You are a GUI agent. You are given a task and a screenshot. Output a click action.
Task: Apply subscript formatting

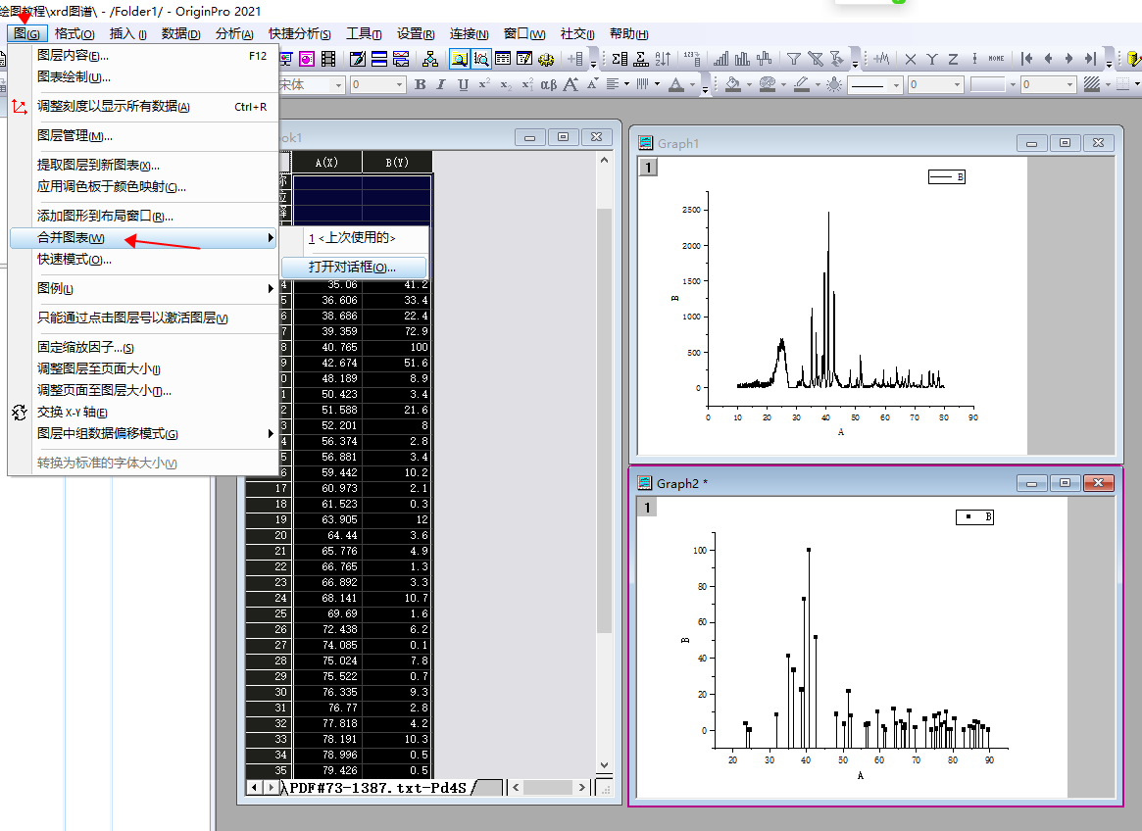coord(506,84)
